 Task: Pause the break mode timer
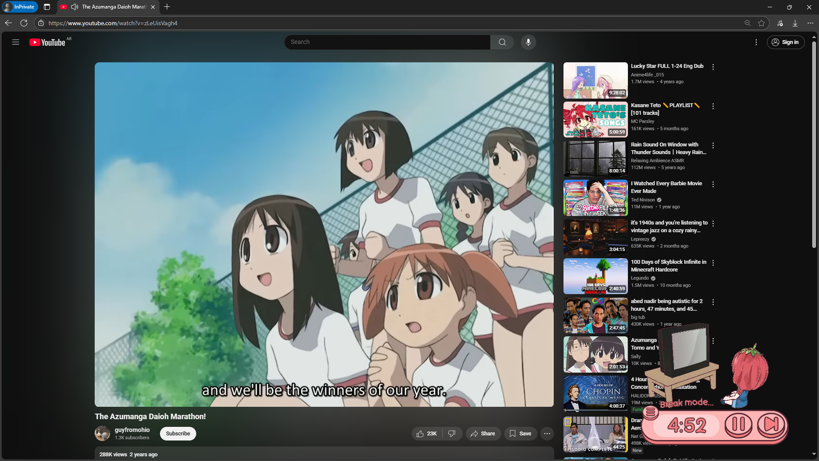[738, 425]
